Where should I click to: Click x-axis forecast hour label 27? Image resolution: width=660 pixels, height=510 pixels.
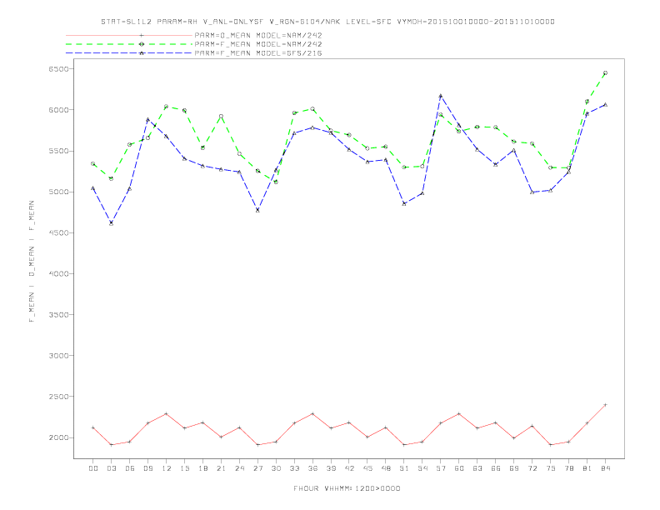tap(257, 468)
